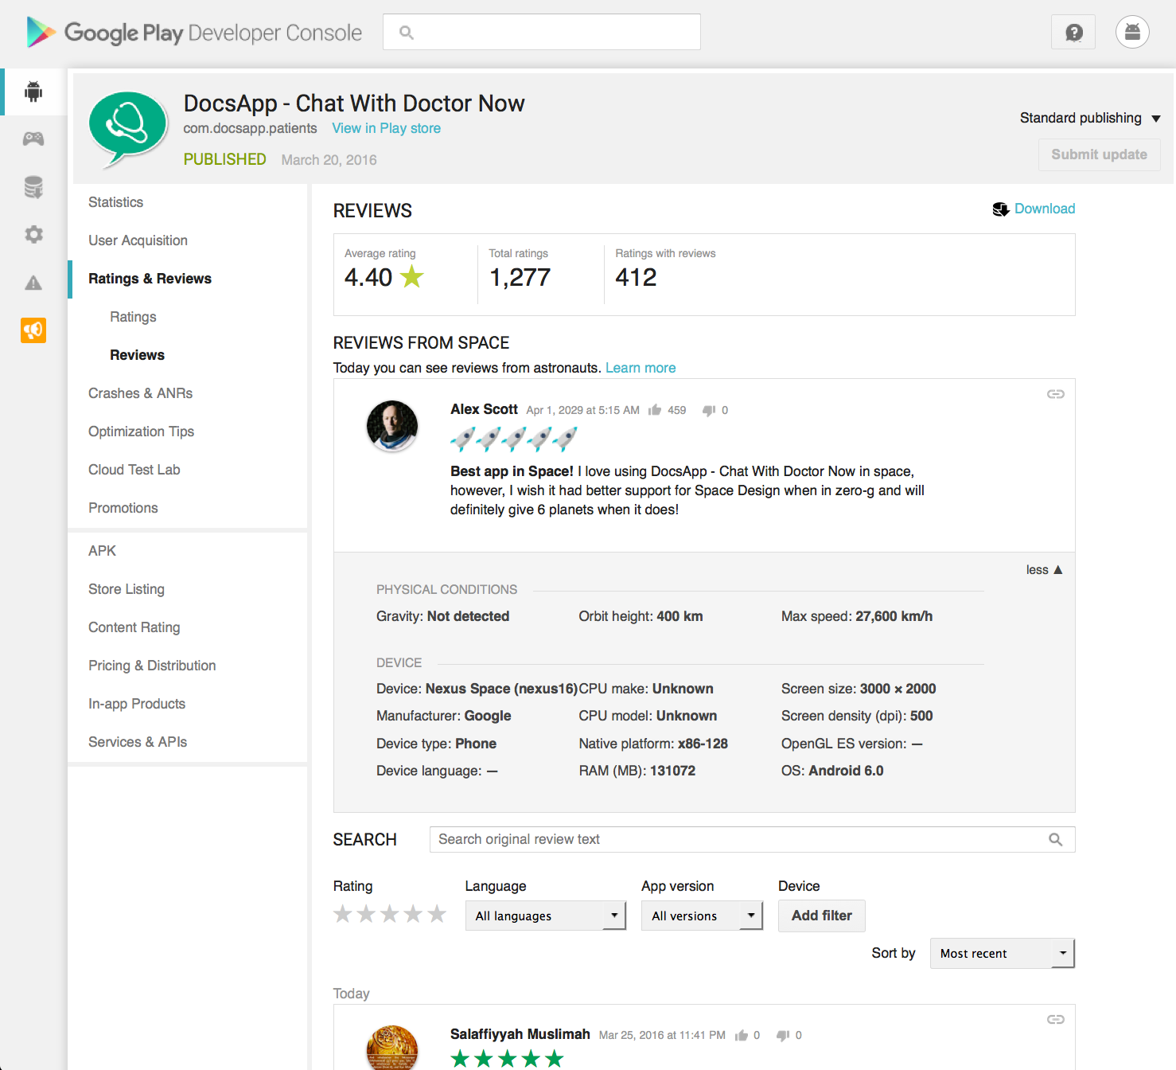
Task: Select the Reviews sub-item
Action: pyautogui.click(x=137, y=355)
